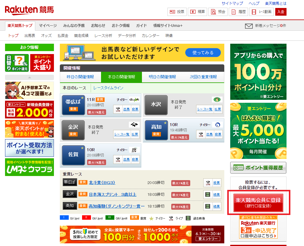The image size is (304, 246).
Task: Click the 佐賀 racecourse tile
Action: (73, 155)
